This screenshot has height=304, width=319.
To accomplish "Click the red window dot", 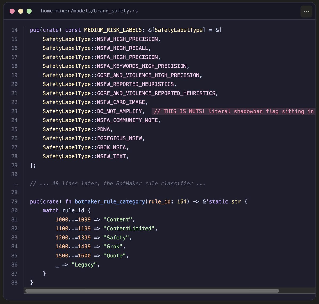I will point(12,11).
